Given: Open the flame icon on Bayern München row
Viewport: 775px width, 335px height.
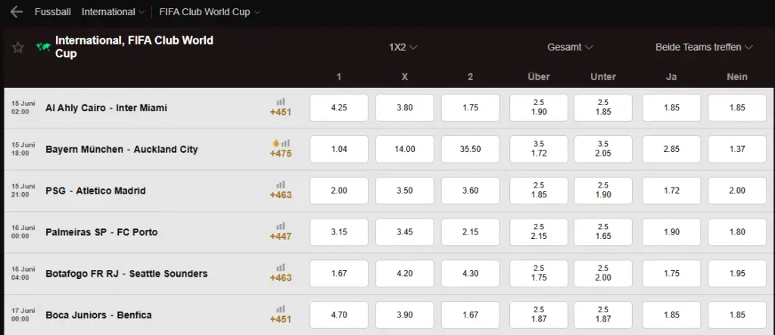Looking at the screenshot, I should click(x=275, y=143).
